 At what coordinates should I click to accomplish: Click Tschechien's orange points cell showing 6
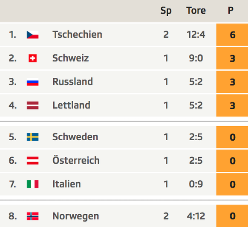point(232,35)
